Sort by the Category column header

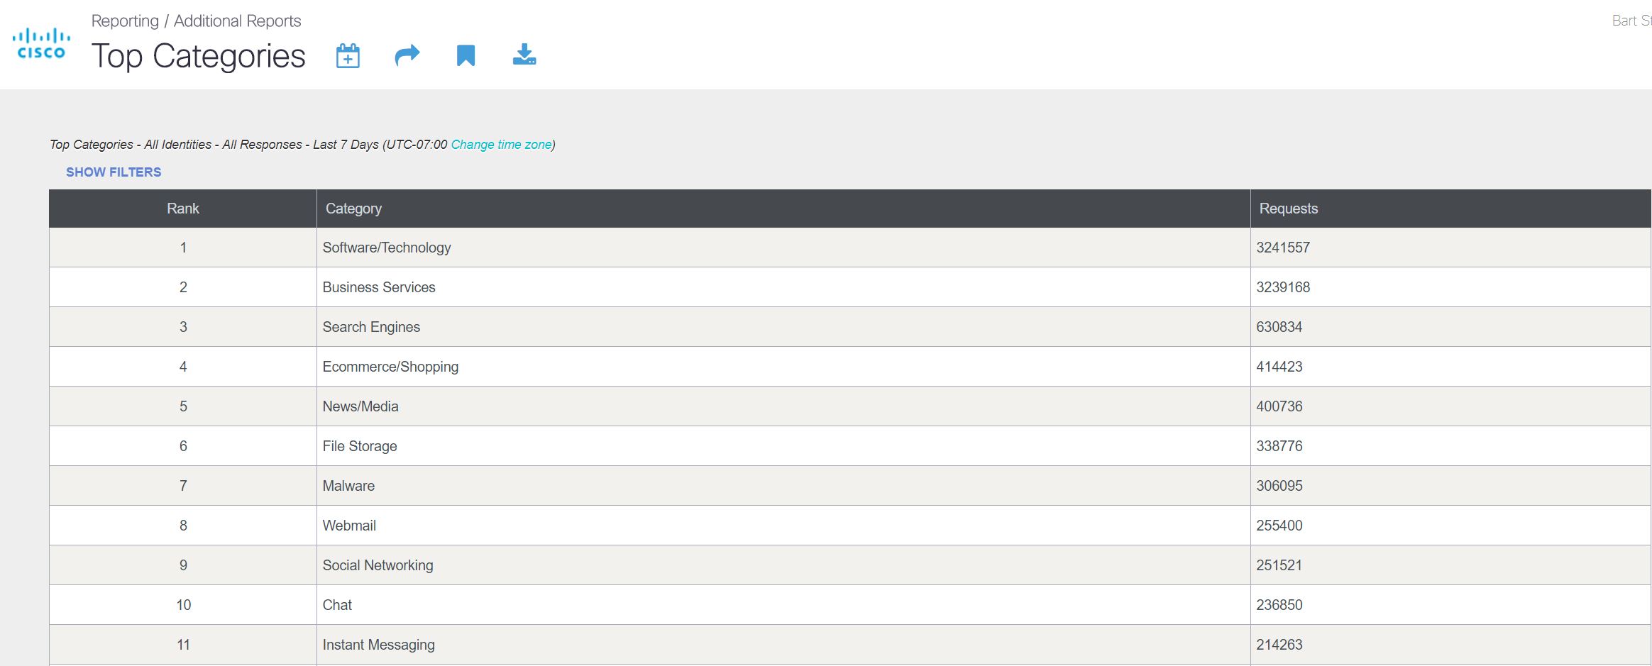tap(353, 209)
